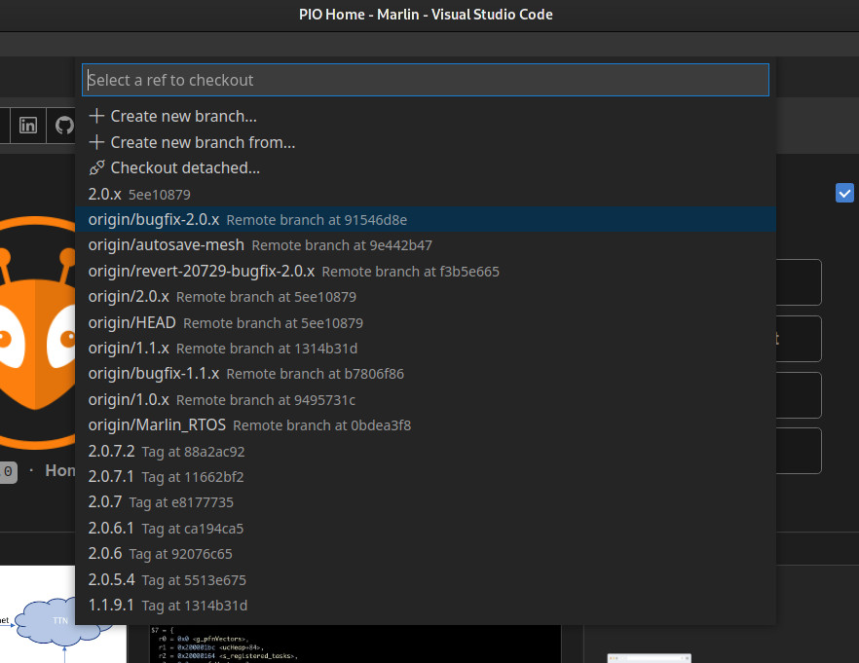Checkout local branch 2.0.x 5ee10879

(x=426, y=194)
